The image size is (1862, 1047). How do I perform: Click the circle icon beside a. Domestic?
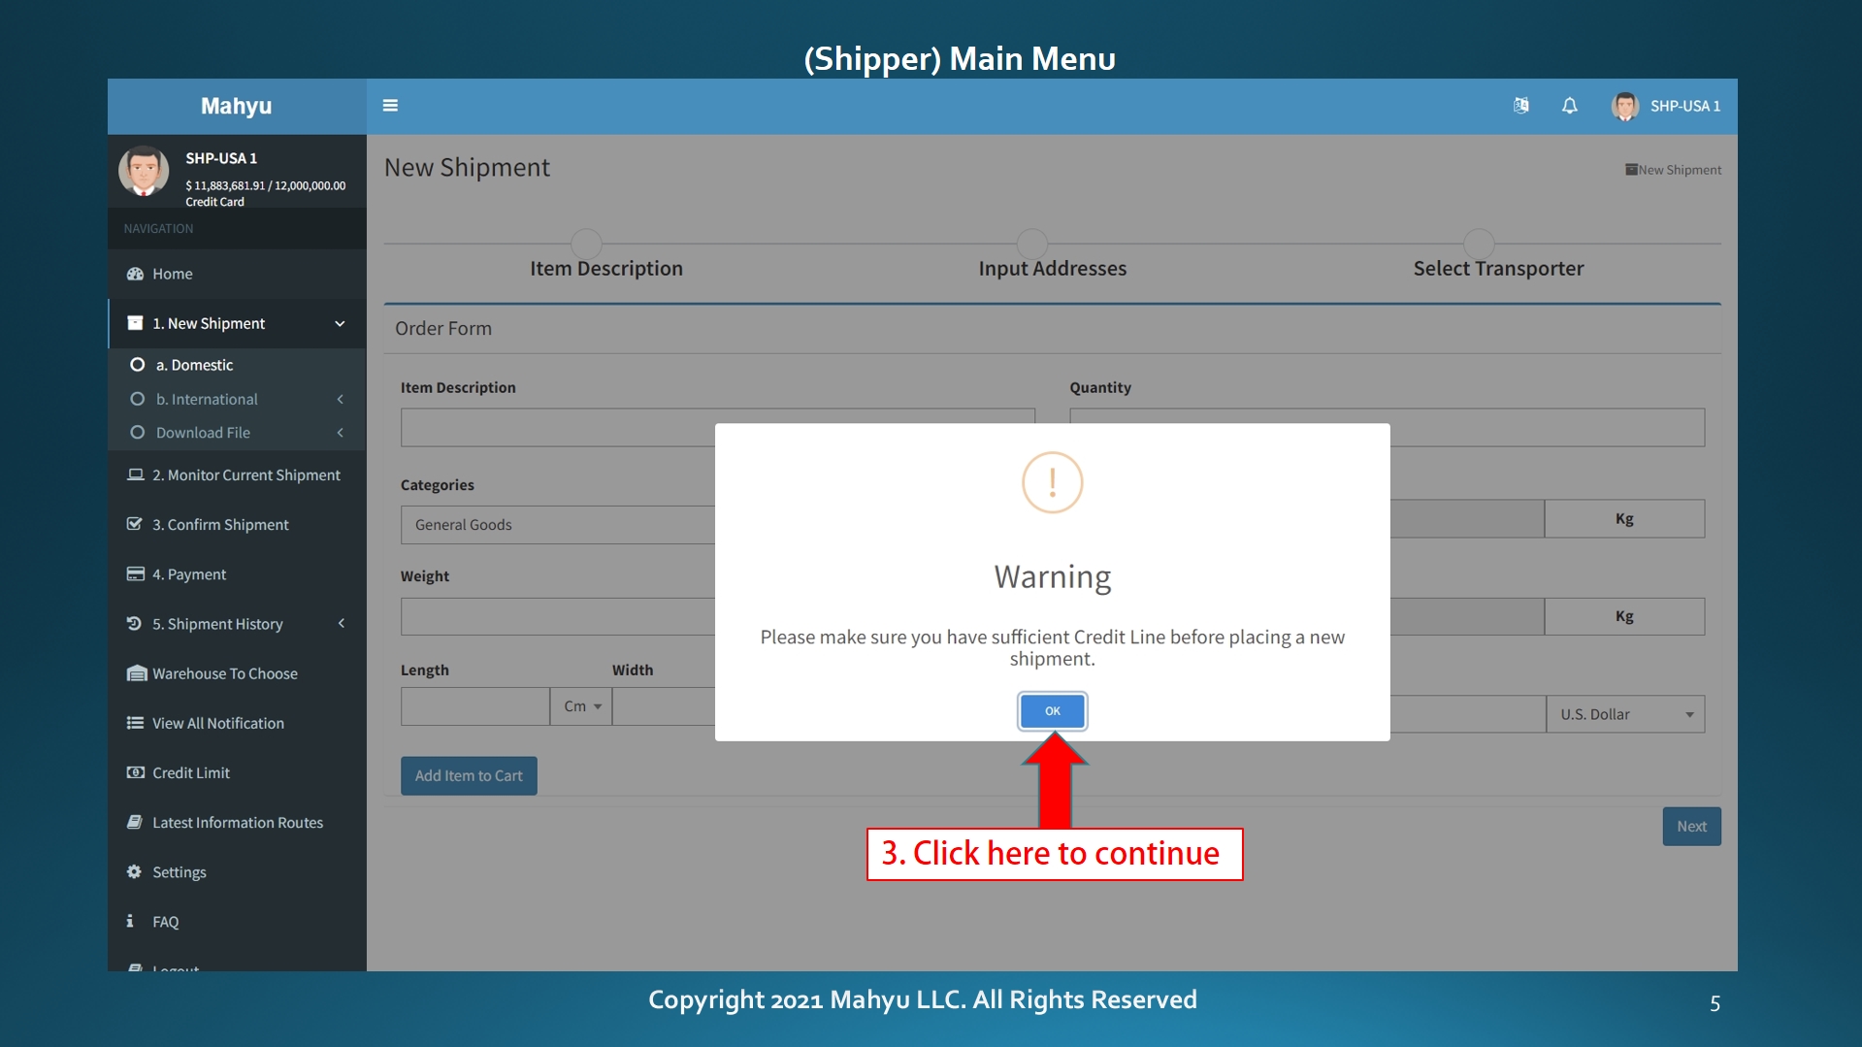pos(137,365)
